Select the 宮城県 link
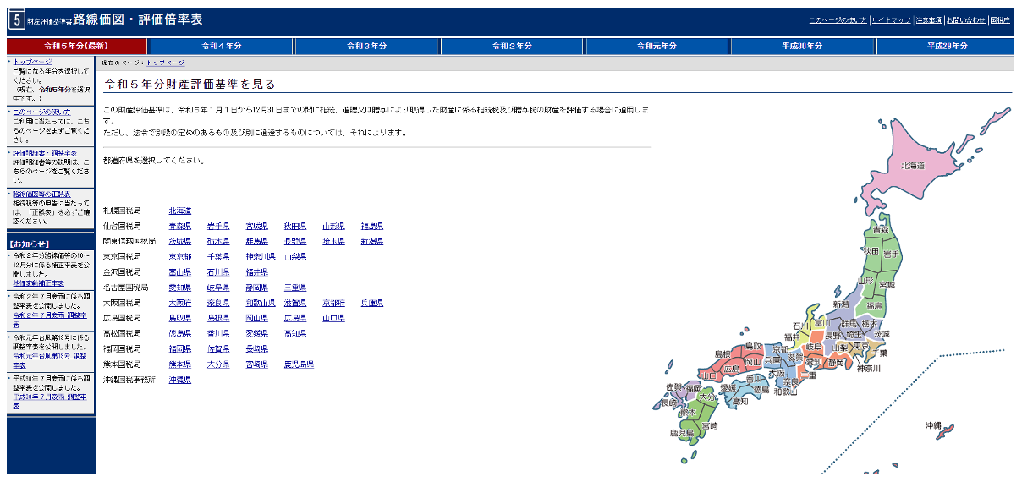The image size is (1022, 482). [x=256, y=227]
